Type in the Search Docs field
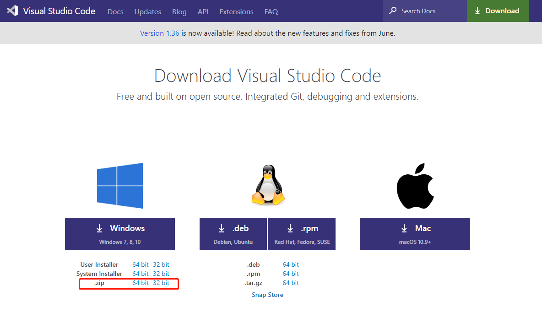Screen dimensions: 542x323 click(x=430, y=11)
